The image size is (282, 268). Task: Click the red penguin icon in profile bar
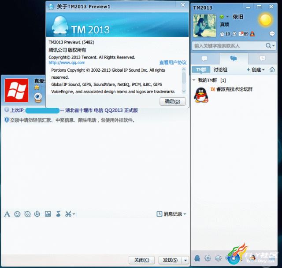(252, 33)
